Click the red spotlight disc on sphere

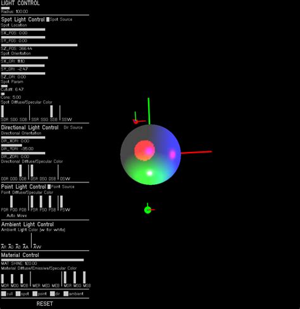click(x=145, y=151)
